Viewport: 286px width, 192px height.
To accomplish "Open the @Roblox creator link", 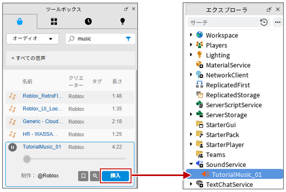I will [48, 176].
